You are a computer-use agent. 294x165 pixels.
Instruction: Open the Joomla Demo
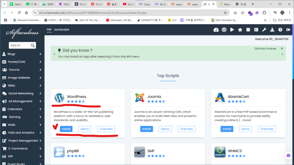click(165, 129)
